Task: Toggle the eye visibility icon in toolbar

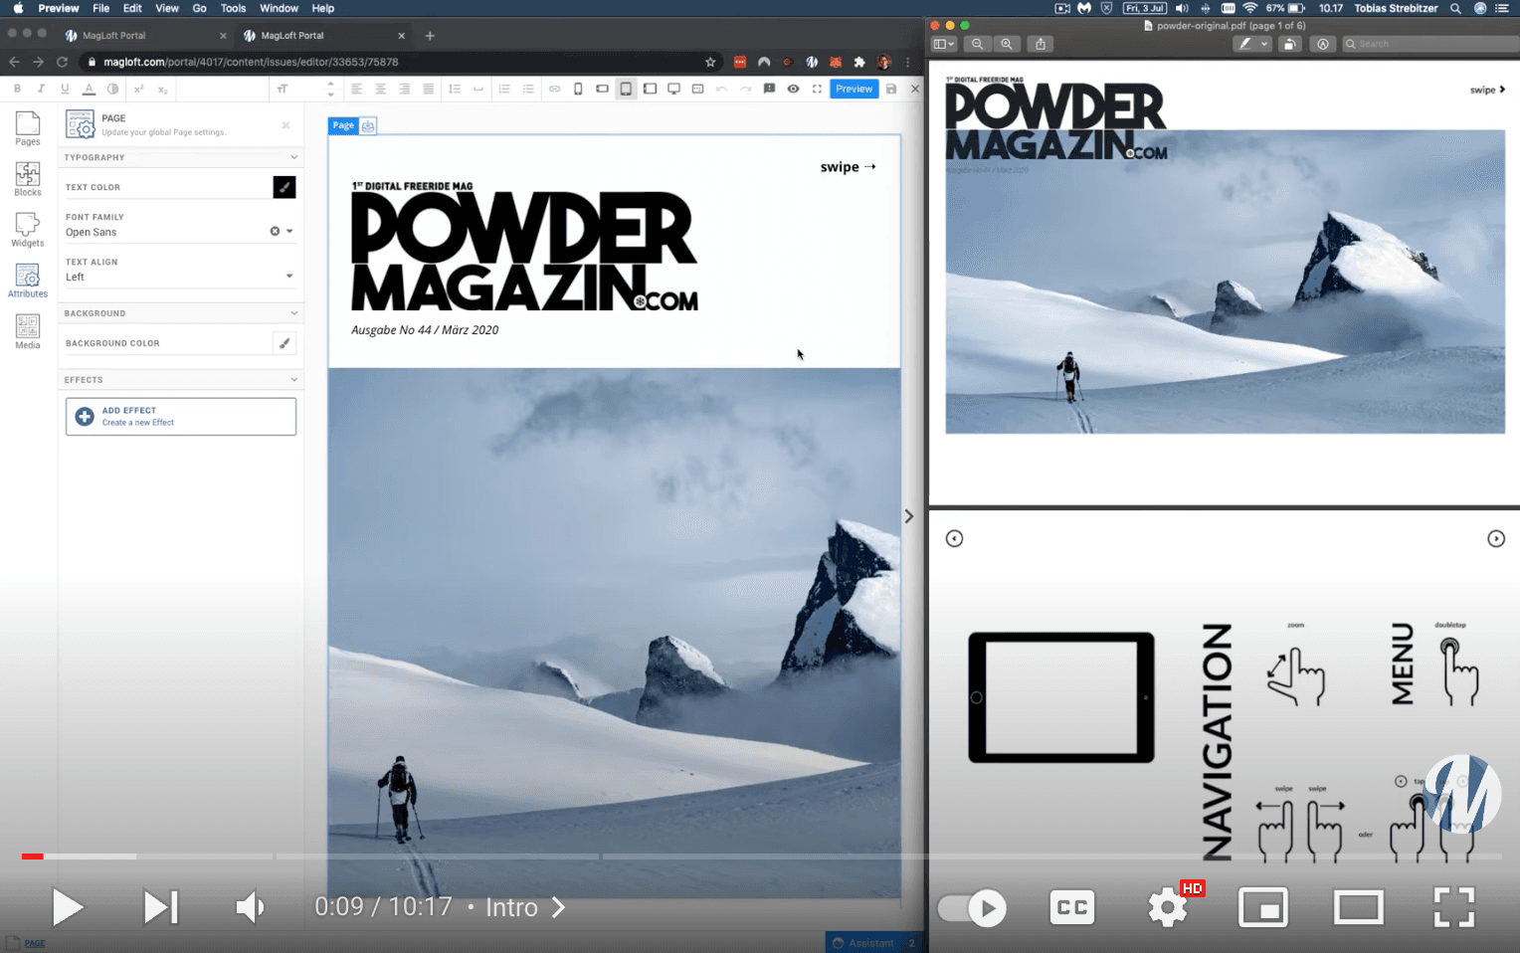Action: tap(793, 89)
